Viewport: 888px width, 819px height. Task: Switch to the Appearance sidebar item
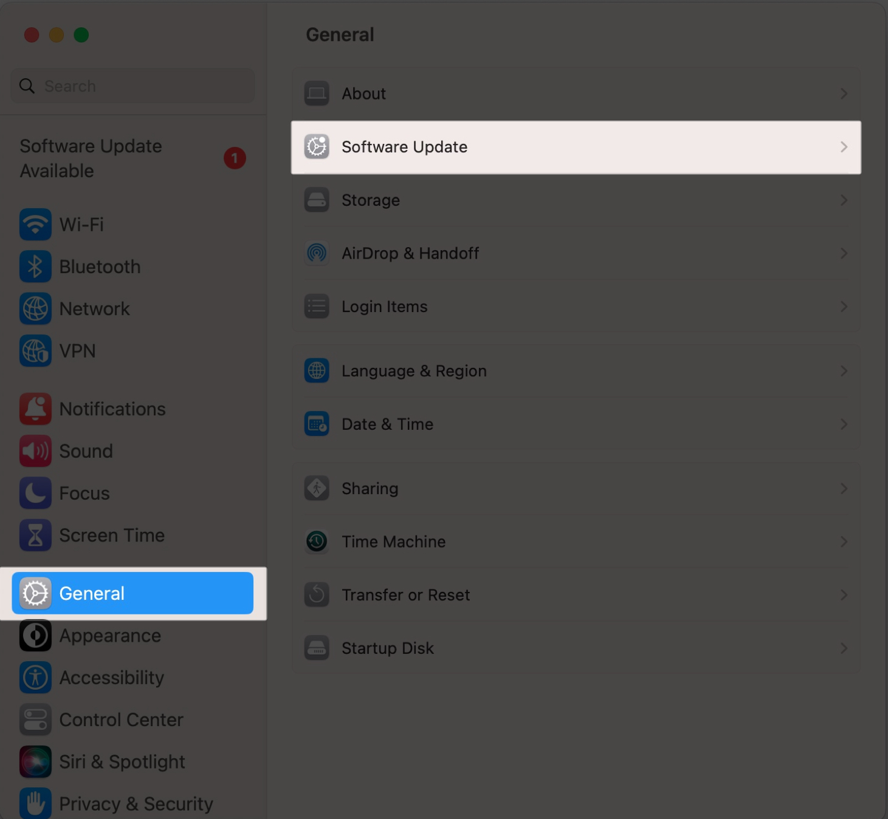tap(110, 636)
